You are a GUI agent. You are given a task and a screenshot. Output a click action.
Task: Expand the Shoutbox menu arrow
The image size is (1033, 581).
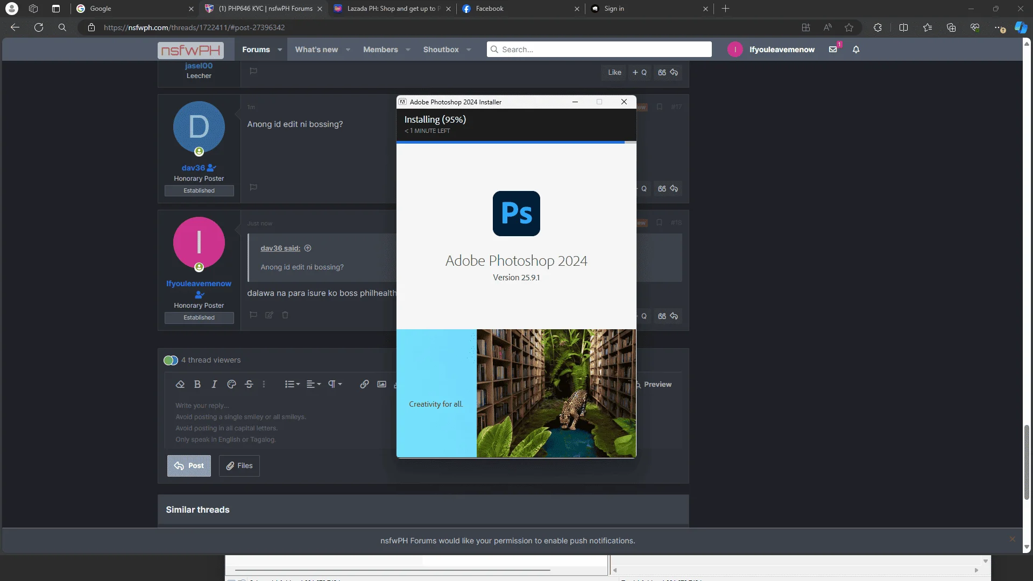click(x=469, y=49)
